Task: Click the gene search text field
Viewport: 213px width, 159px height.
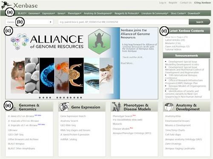Action: click(x=124, y=22)
